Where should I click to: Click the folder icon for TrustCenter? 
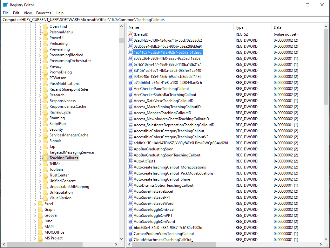click(x=45, y=175)
